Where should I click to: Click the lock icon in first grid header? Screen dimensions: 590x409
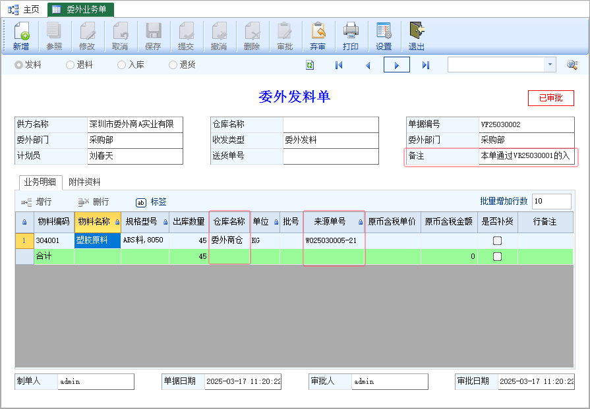(x=24, y=222)
